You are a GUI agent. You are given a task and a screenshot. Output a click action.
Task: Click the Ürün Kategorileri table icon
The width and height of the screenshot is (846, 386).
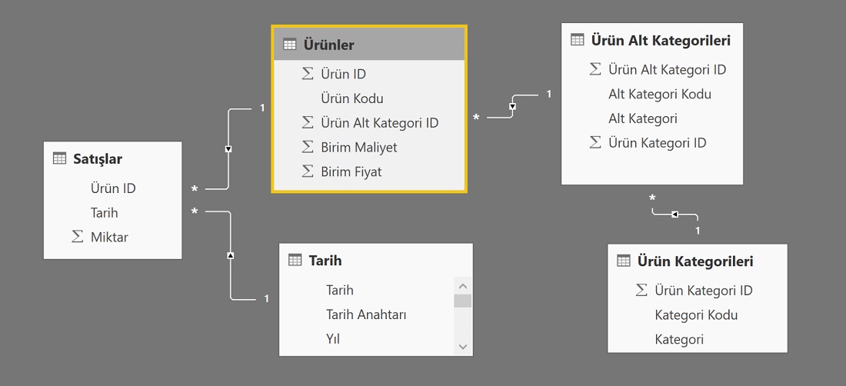click(623, 261)
